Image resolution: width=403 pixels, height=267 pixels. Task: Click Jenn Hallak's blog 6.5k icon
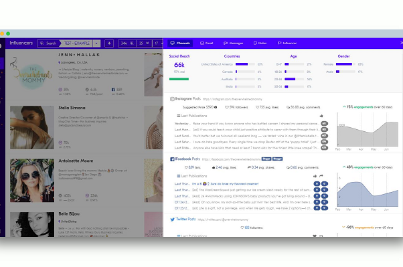87,90
